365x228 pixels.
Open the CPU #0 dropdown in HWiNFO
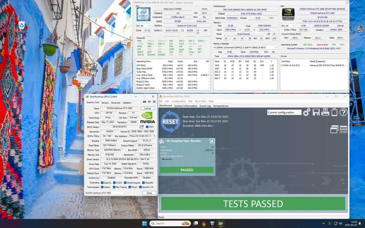pyautogui.click(x=142, y=26)
